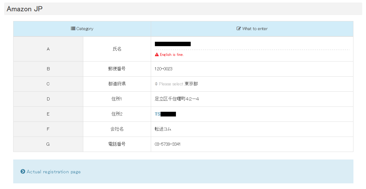Select the Amazon JP heading

coord(25,9)
